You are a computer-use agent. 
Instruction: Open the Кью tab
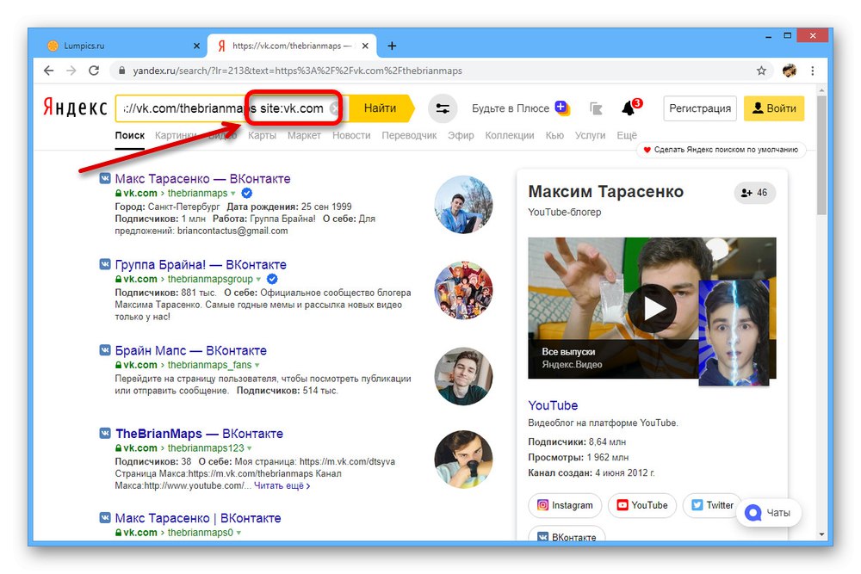tap(554, 136)
